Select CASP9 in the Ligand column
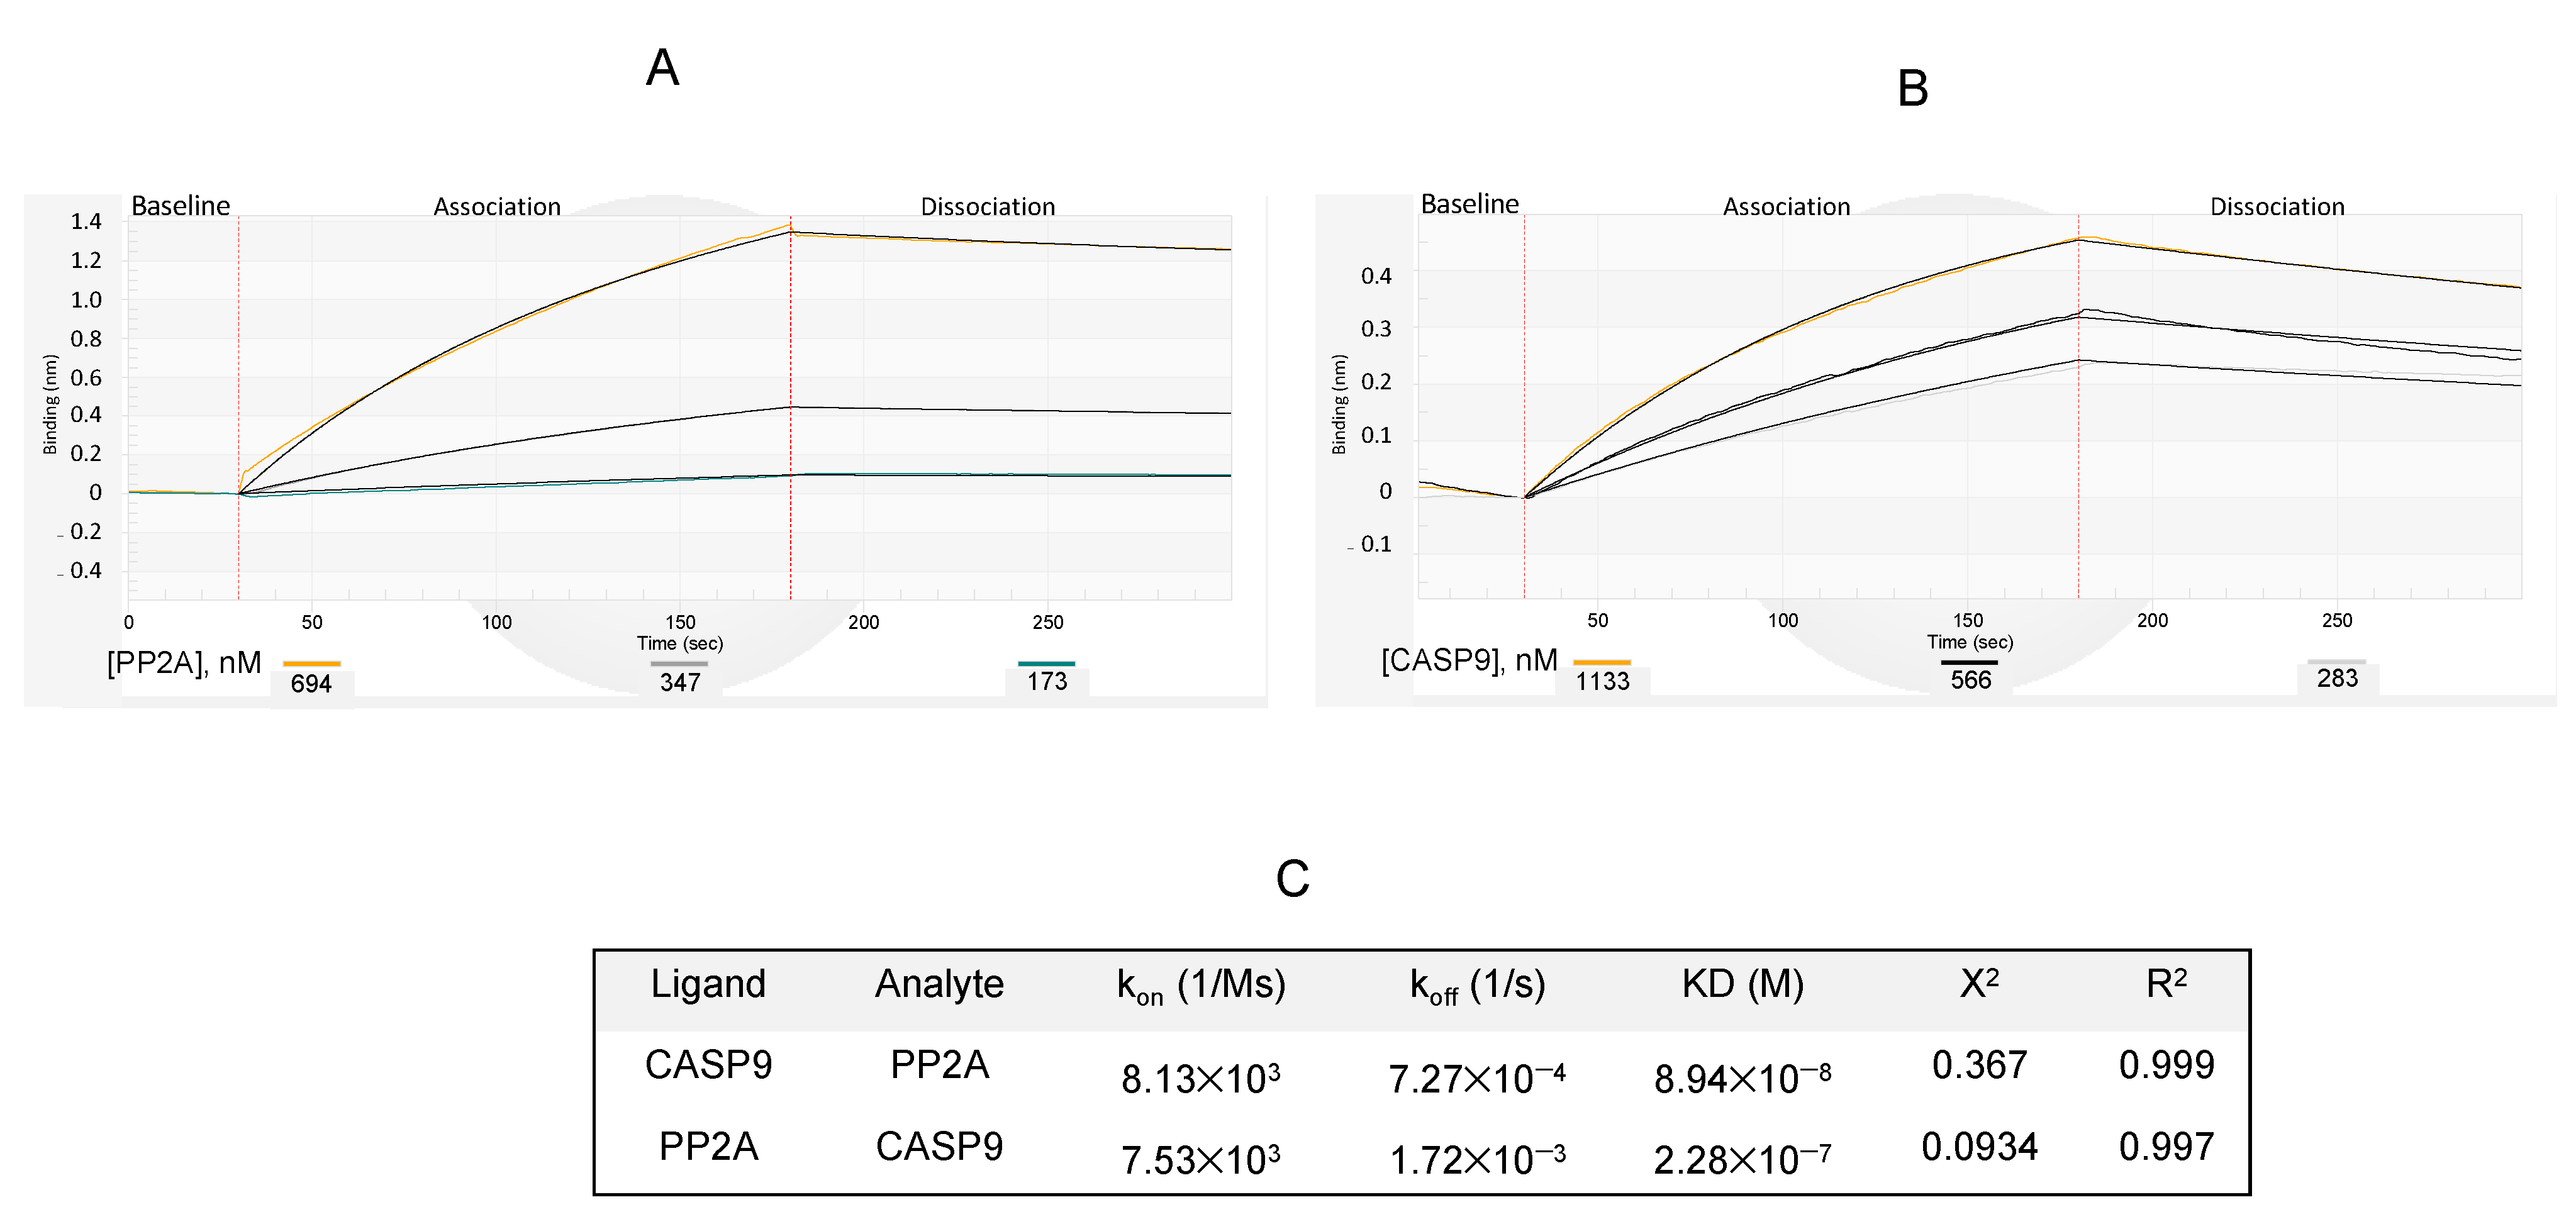This screenshot has width=2576, height=1229. click(x=708, y=1065)
